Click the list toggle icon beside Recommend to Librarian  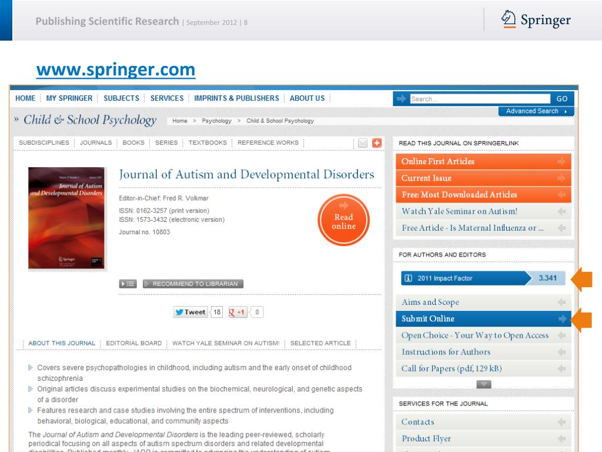(x=128, y=284)
